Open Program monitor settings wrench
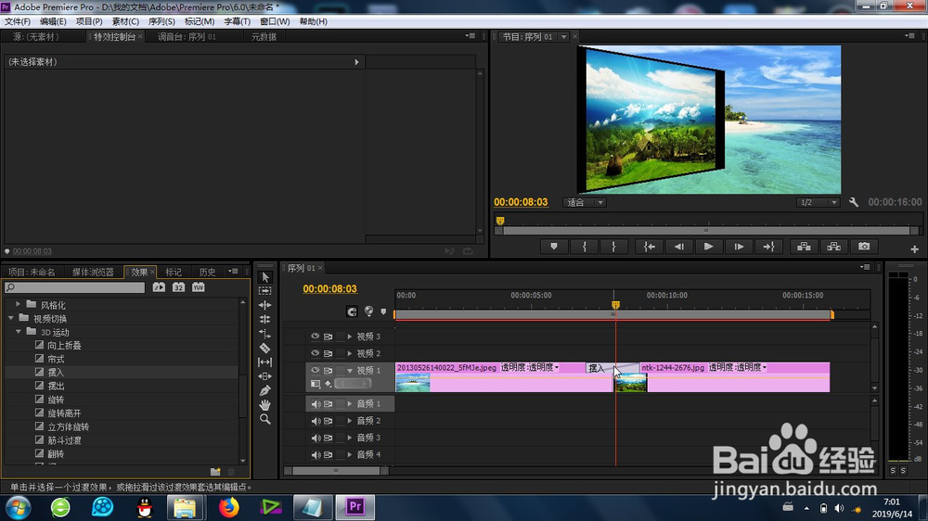Viewport: 928px width, 521px height. (854, 202)
